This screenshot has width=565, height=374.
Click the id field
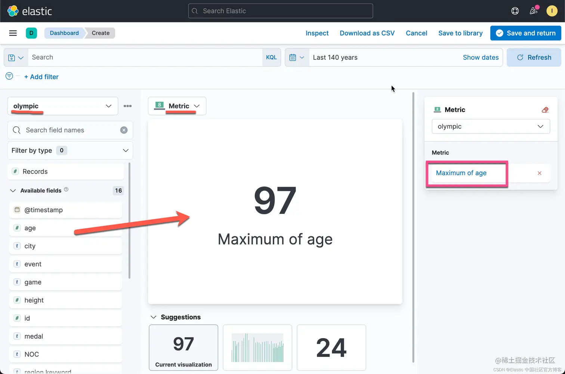click(66, 318)
